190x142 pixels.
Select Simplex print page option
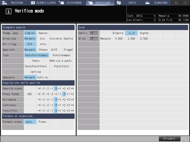click(30, 33)
